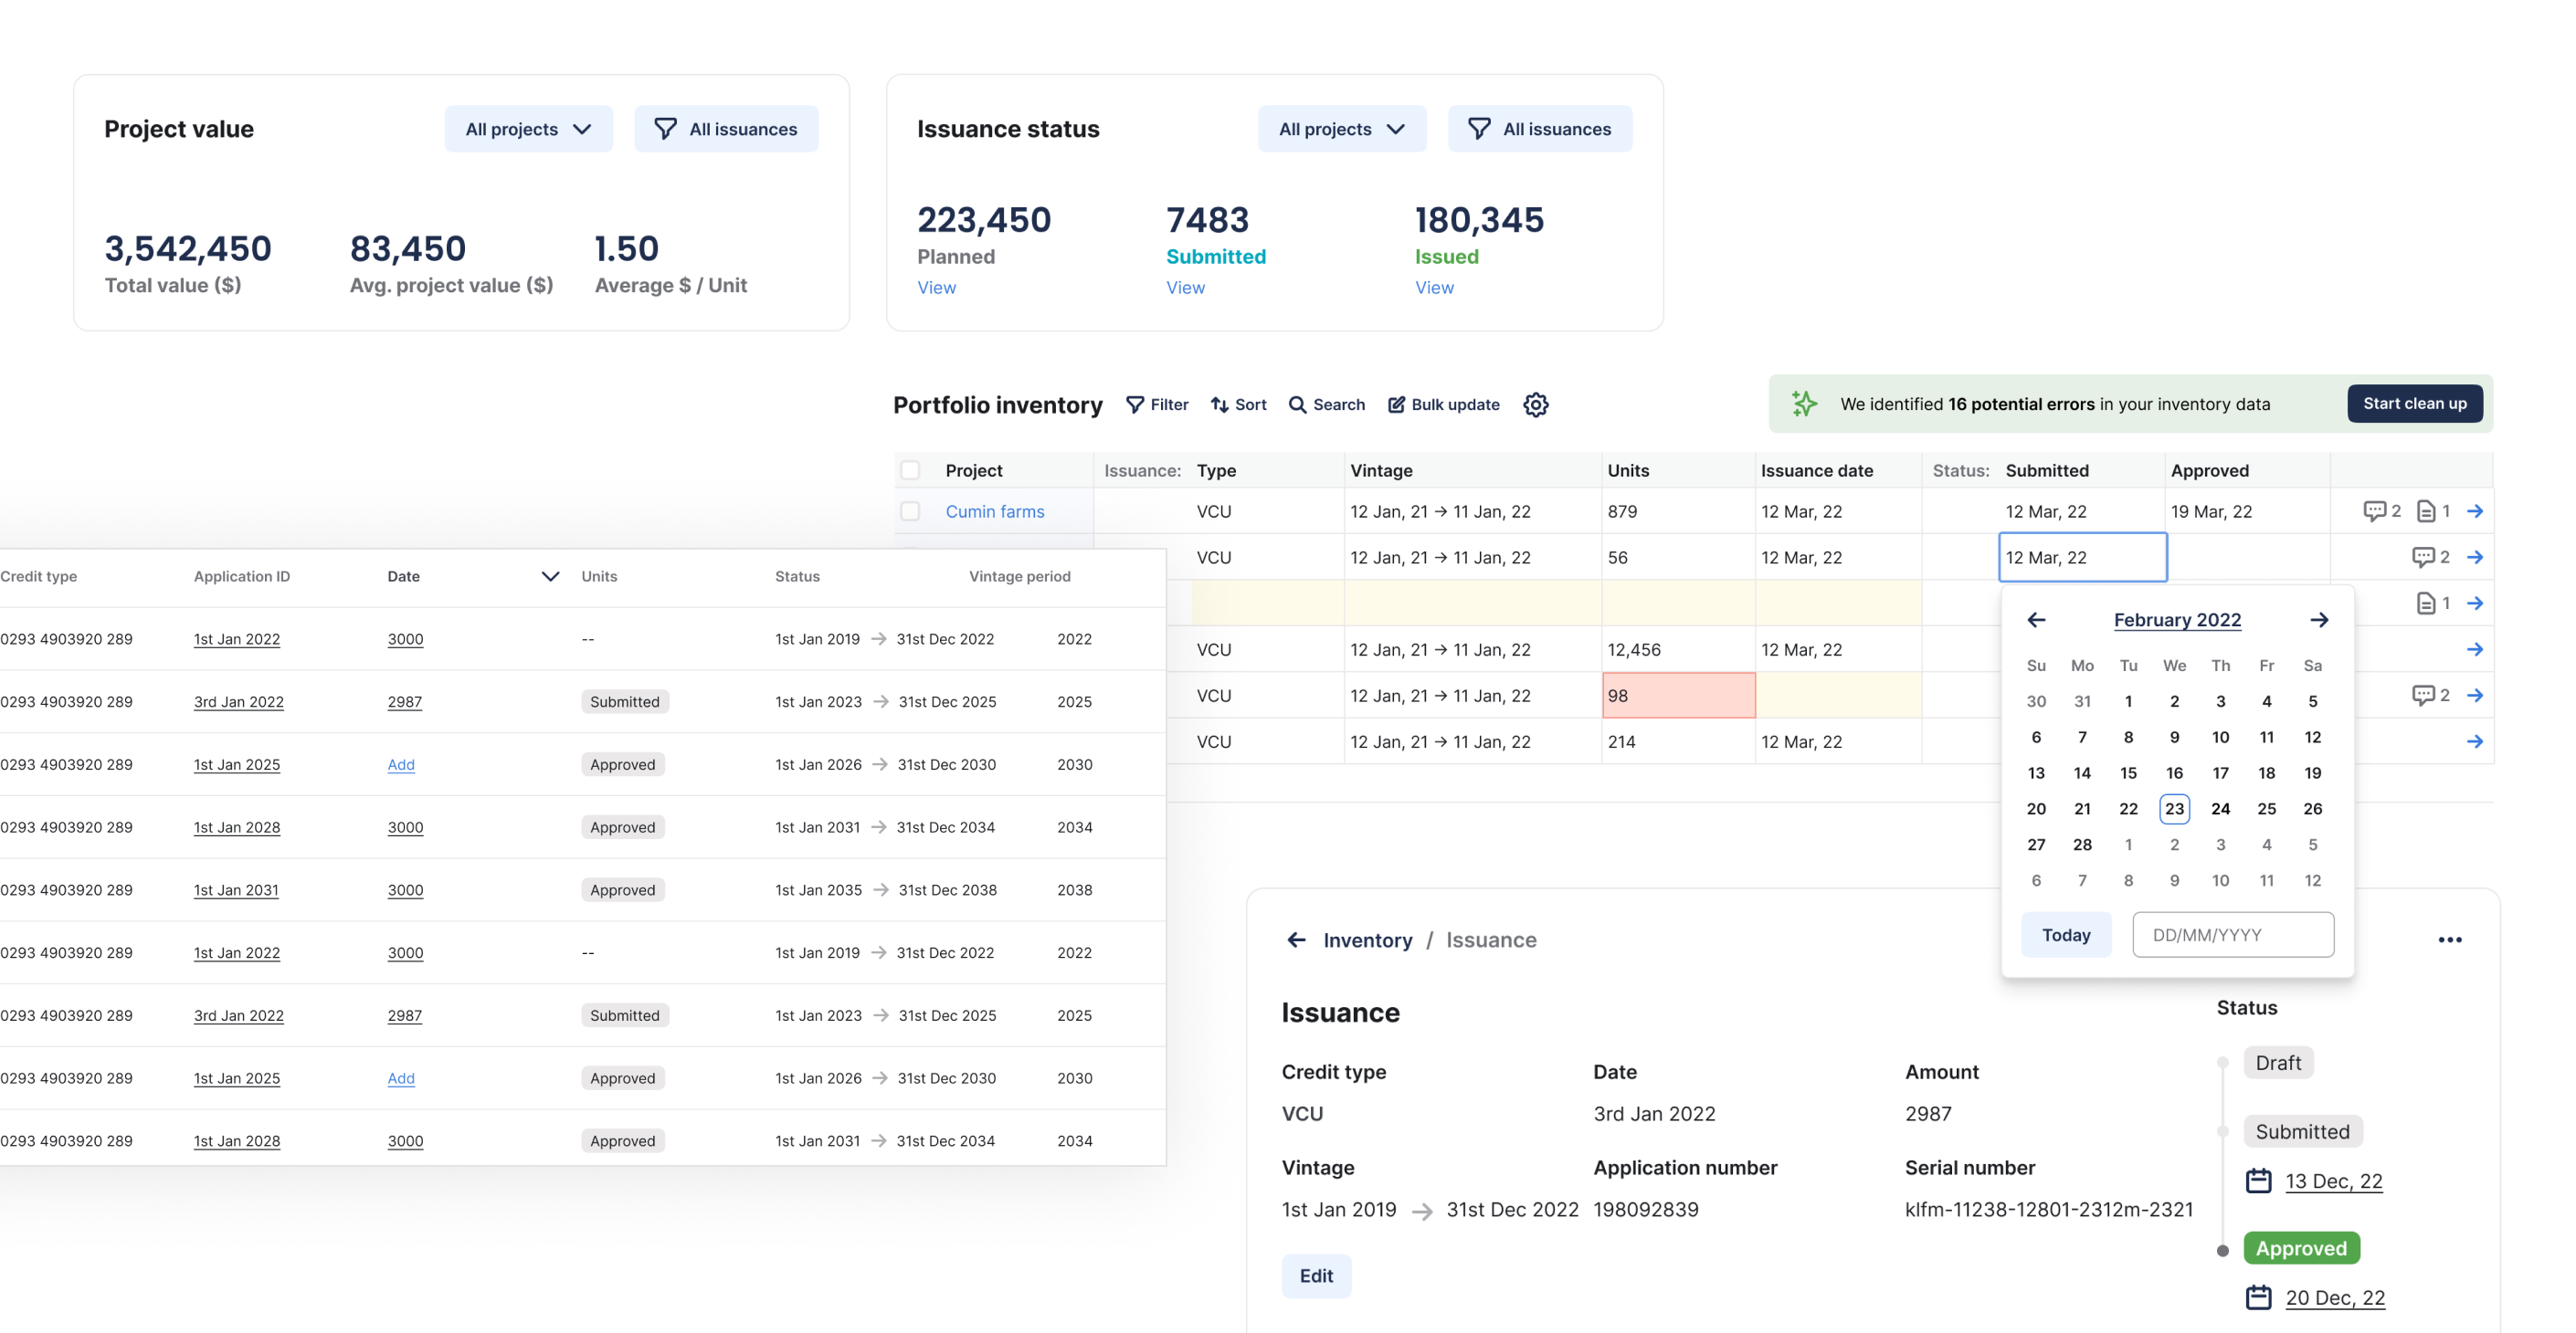Open the more options ellipsis menu
Screen dimensions: 2576x1333
(x=2450, y=939)
